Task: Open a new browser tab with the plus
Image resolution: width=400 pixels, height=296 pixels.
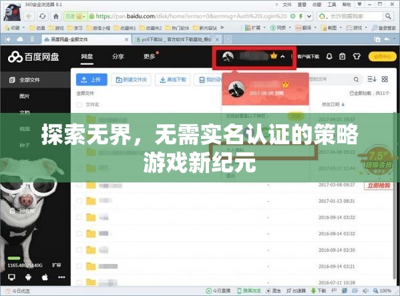Action: (228, 39)
